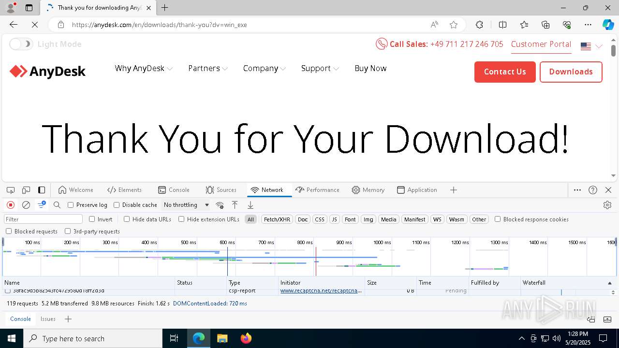Open the tab actions menu icon
This screenshot has width=619, height=348.
coord(29,8)
